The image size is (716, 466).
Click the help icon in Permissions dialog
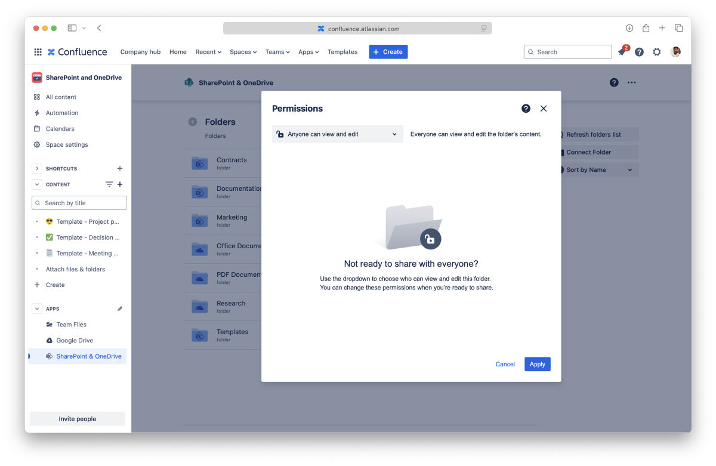(x=526, y=109)
